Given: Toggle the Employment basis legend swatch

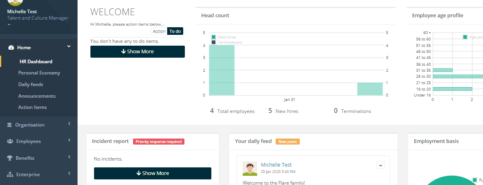Looking at the screenshot, I should [x=475, y=180].
